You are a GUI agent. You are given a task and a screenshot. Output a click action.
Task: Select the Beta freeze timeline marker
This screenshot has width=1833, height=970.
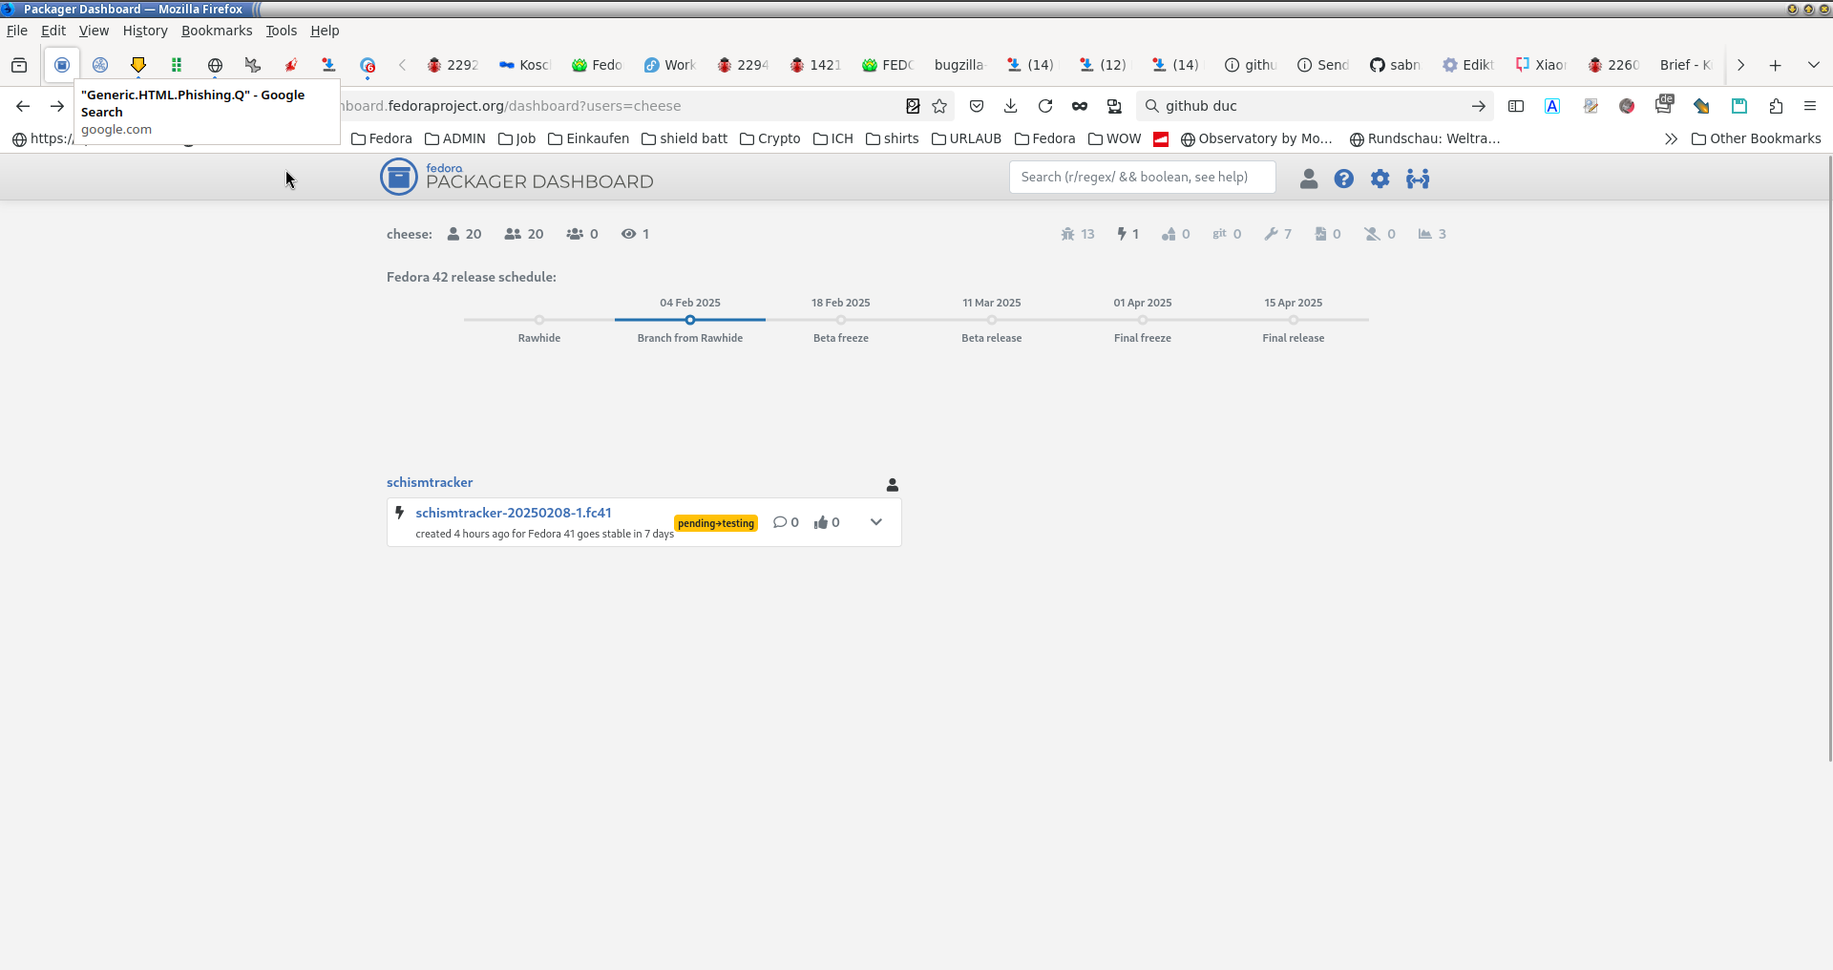[x=841, y=320]
